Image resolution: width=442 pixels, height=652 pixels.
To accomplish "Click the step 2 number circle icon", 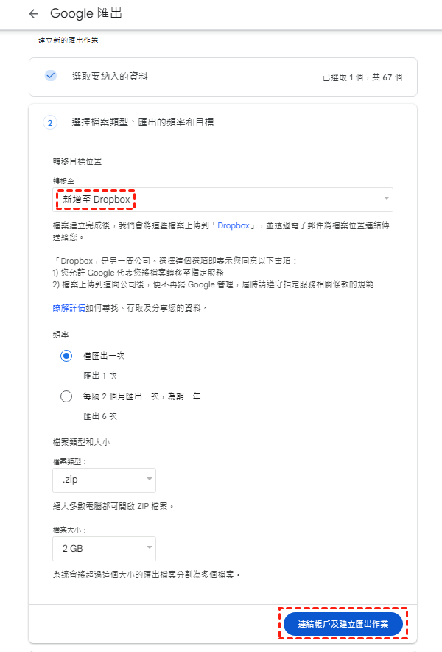I will (50, 123).
